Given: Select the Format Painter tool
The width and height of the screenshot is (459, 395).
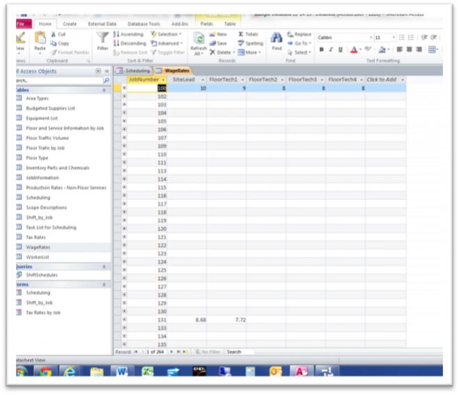Looking at the screenshot, I should (x=70, y=52).
